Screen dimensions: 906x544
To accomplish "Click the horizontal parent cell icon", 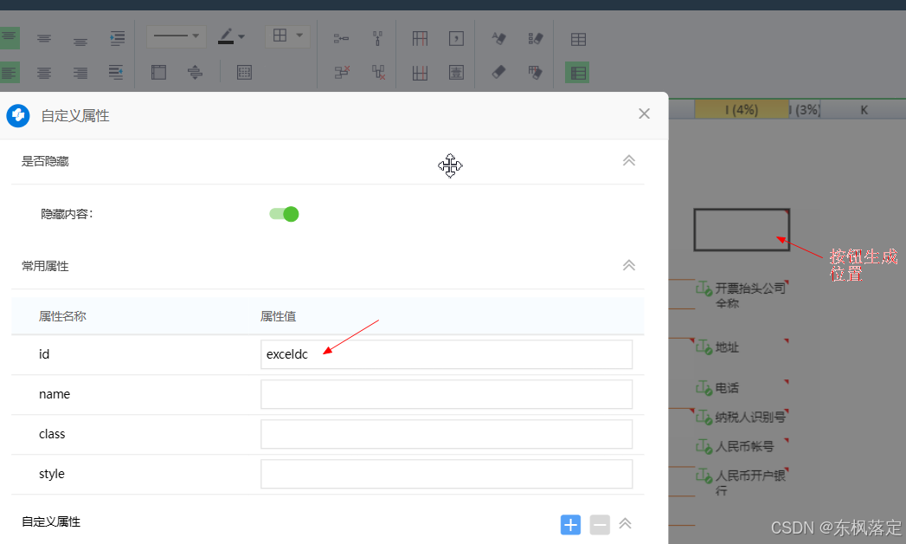I will (x=342, y=39).
